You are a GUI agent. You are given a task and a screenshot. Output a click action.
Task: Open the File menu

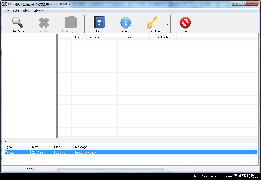point(7,11)
